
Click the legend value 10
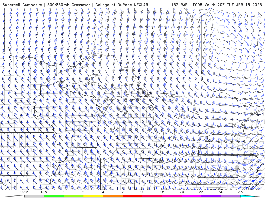click(x=142, y=192)
